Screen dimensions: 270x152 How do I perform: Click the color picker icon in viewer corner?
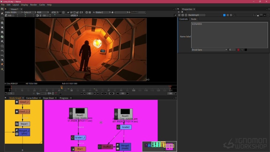point(175,15)
